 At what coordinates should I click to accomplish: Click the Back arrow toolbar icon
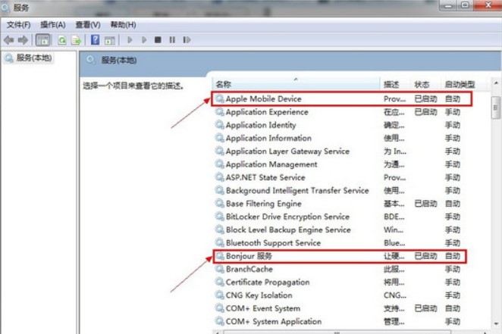click(x=8, y=40)
